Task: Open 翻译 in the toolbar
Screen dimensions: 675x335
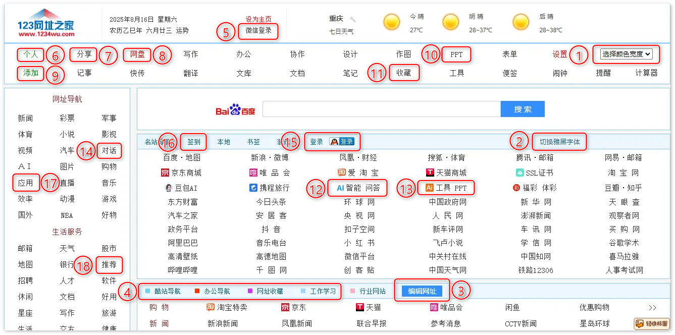Action: (x=191, y=73)
